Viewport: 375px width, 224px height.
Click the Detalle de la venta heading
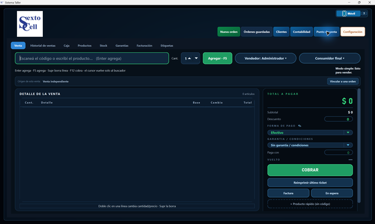40,94
